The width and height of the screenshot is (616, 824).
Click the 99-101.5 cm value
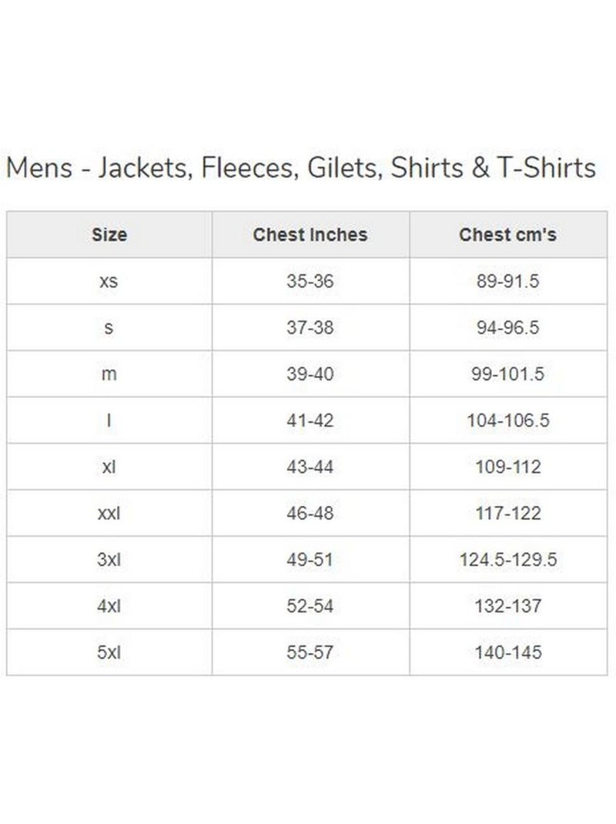[x=507, y=373]
